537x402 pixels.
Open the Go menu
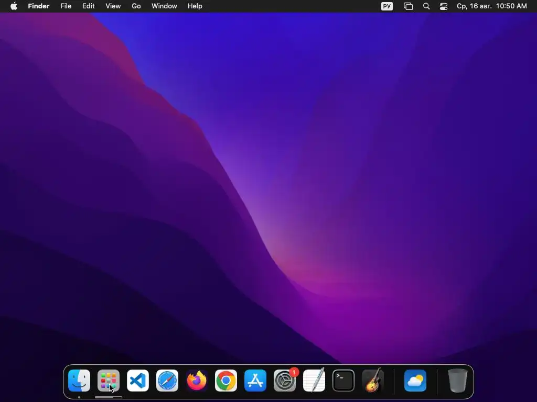[136, 6]
